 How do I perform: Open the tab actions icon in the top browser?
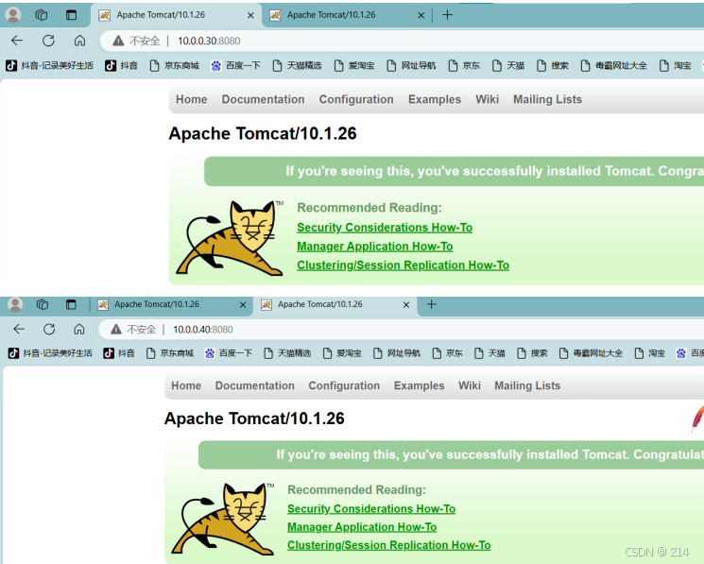71,15
